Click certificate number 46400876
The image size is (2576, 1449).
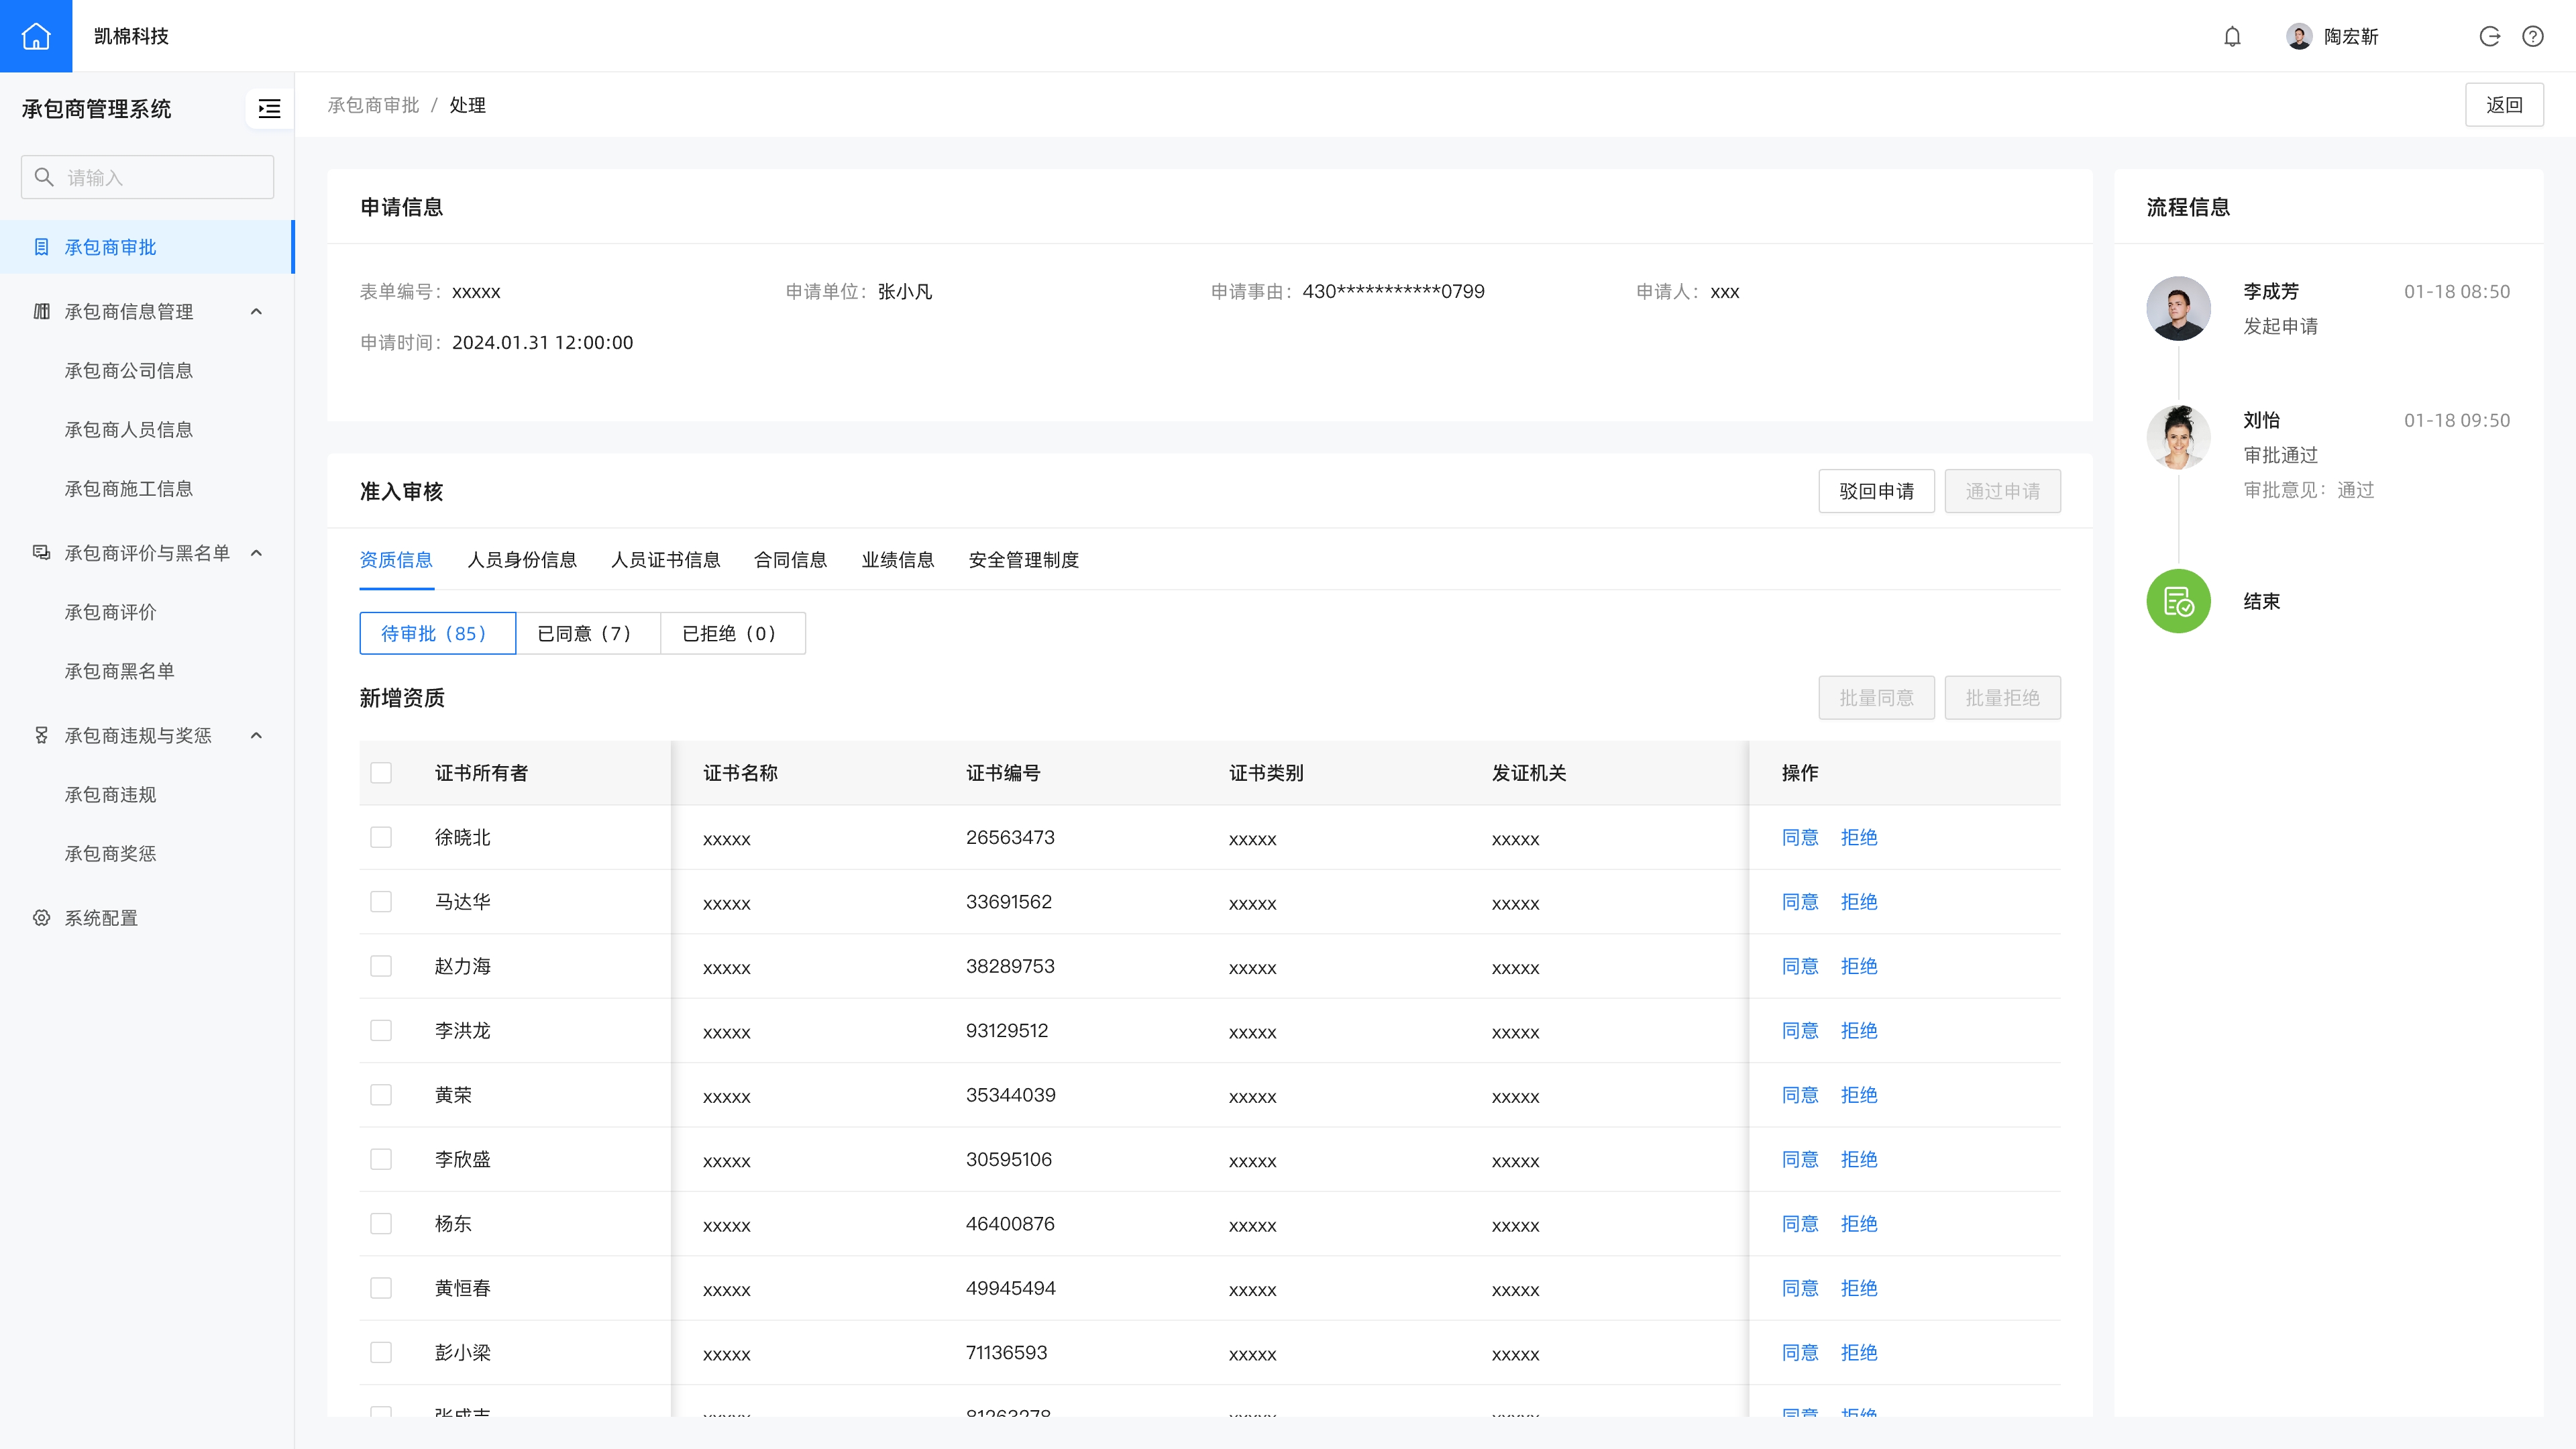pos(1010,1224)
